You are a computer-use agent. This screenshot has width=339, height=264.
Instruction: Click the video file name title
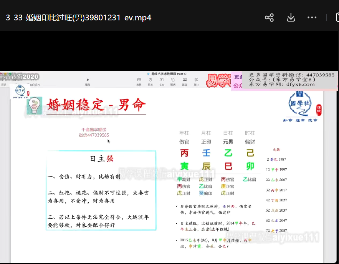78,18
